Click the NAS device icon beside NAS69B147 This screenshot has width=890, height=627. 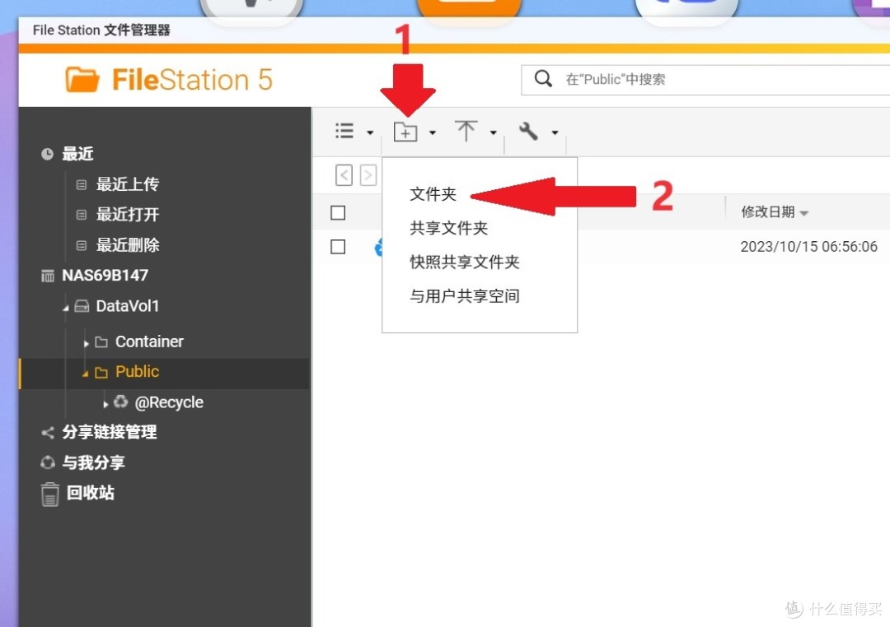click(x=48, y=276)
